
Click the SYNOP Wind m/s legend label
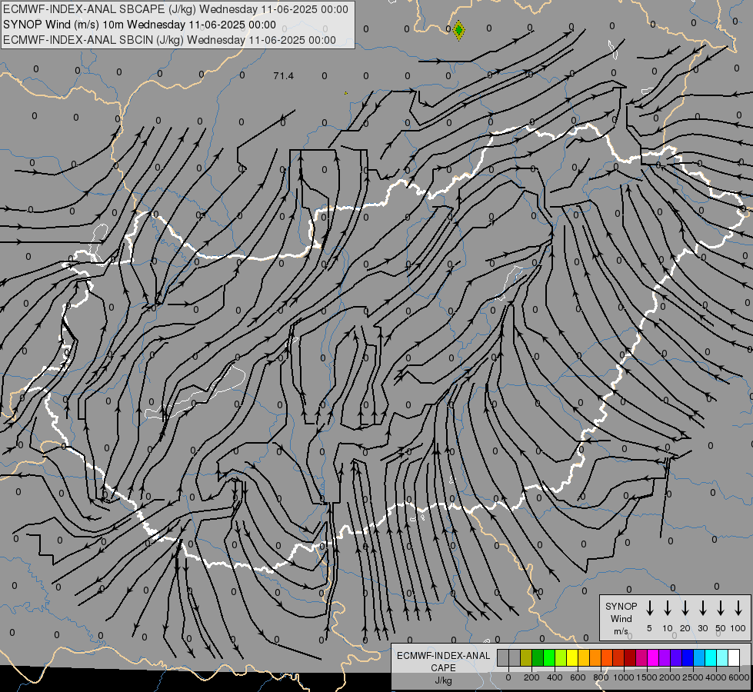tap(621, 618)
